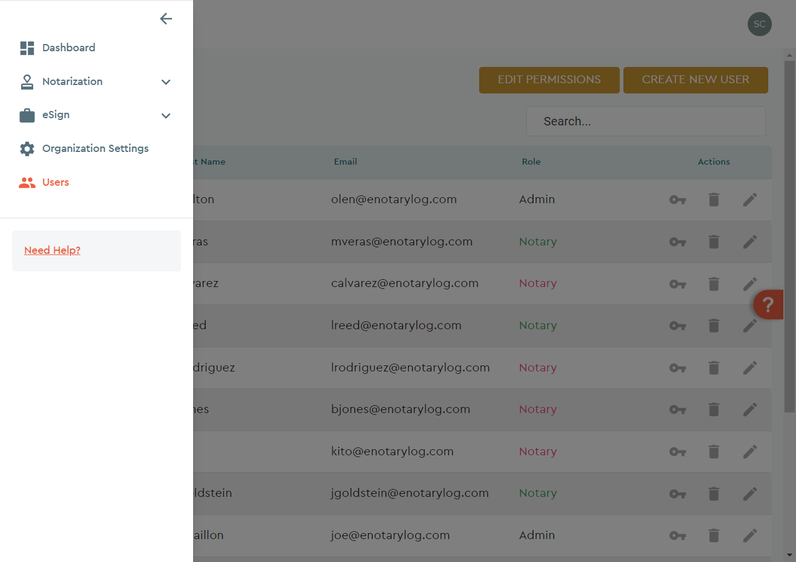Viewport: 796px width, 562px height.
Task: Click the CREATE NEW USER button
Action: click(x=696, y=80)
